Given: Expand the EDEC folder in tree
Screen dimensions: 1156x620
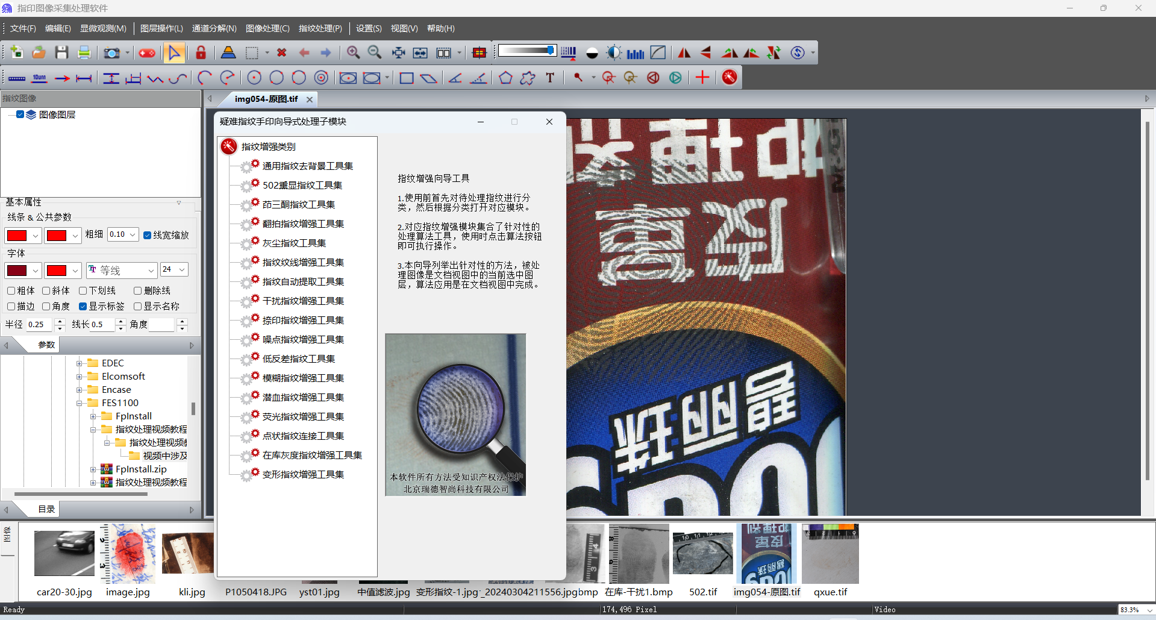Looking at the screenshot, I should click(x=79, y=363).
